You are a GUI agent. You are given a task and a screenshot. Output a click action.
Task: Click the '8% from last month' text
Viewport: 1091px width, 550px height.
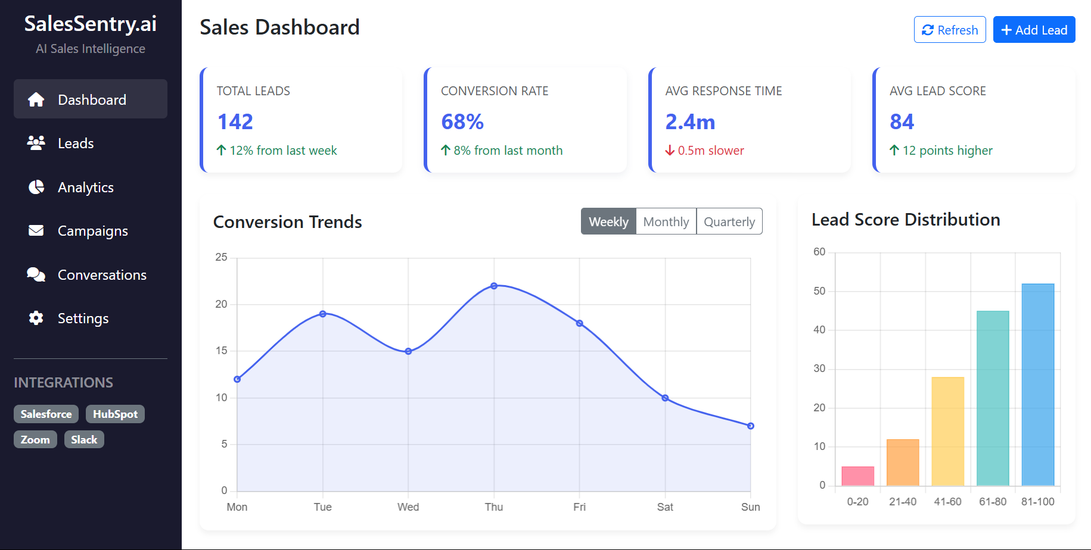click(x=508, y=150)
